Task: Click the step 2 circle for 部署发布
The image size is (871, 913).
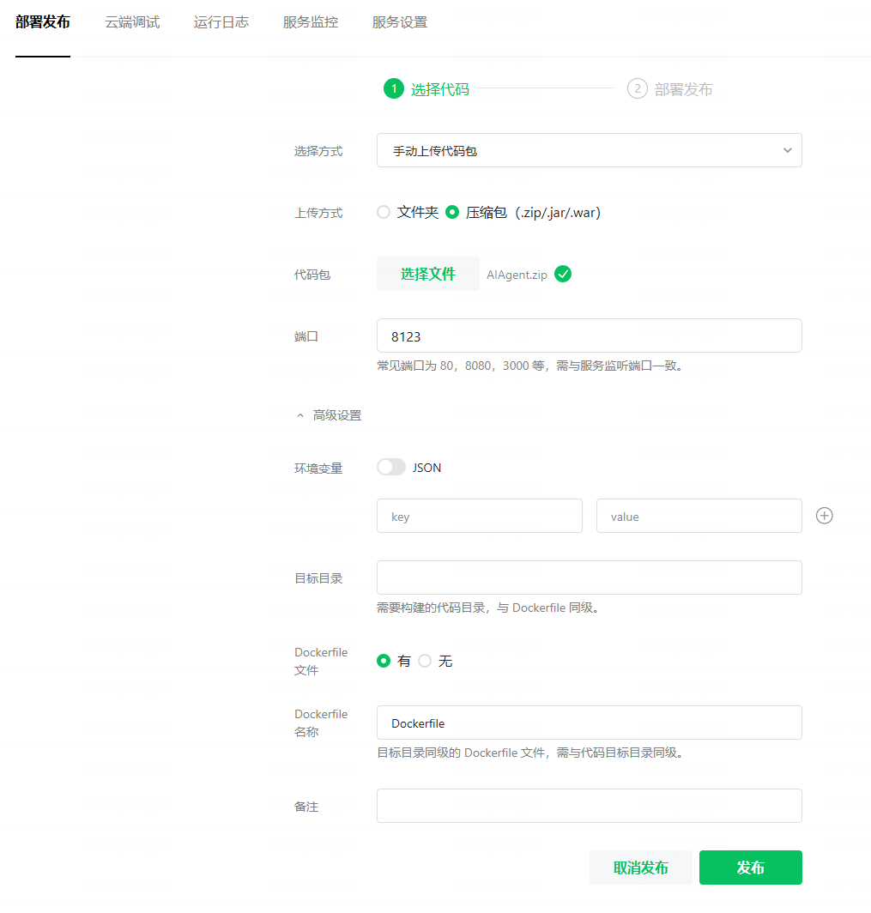Action: coord(637,89)
